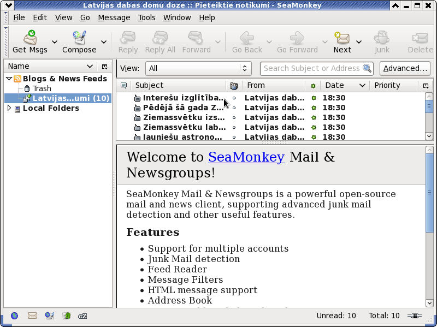Open message list column picker icon

click(426, 86)
